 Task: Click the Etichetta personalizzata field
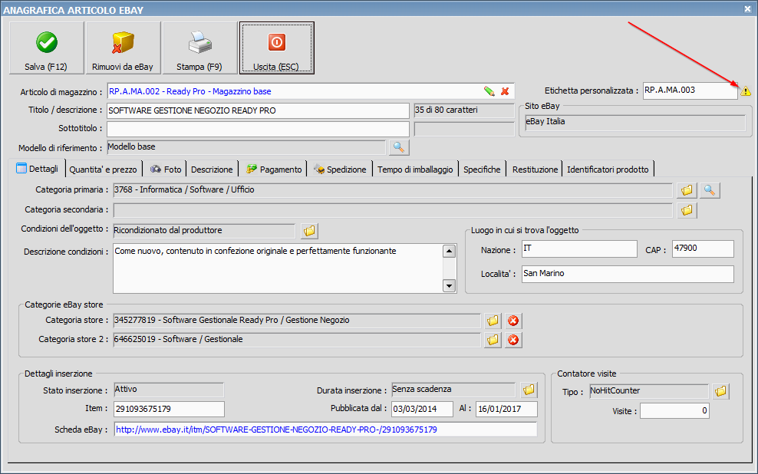tap(690, 91)
